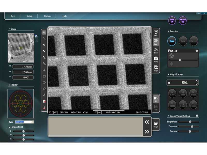Image resolution: width=207 pixels, height=155 pixels.
Task: Open the Option menu
Action: click(47, 16)
